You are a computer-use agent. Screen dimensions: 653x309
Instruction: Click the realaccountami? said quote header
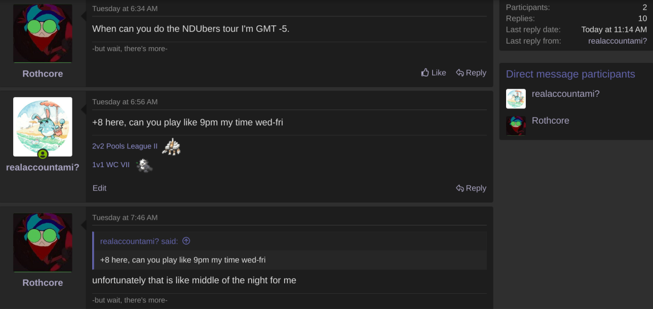click(139, 241)
